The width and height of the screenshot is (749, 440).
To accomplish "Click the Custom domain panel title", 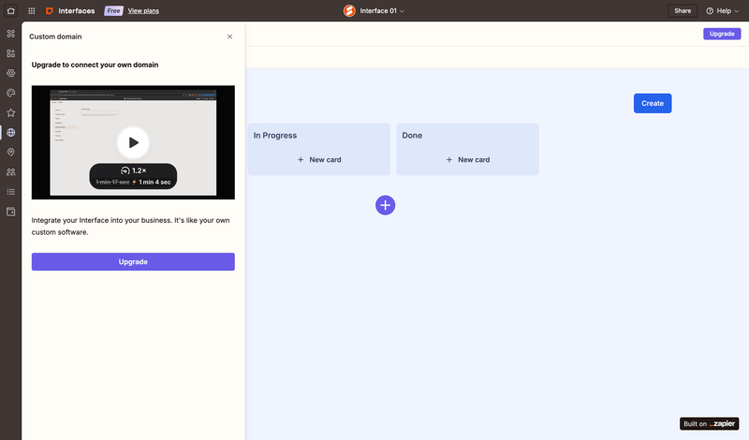I will click(55, 37).
